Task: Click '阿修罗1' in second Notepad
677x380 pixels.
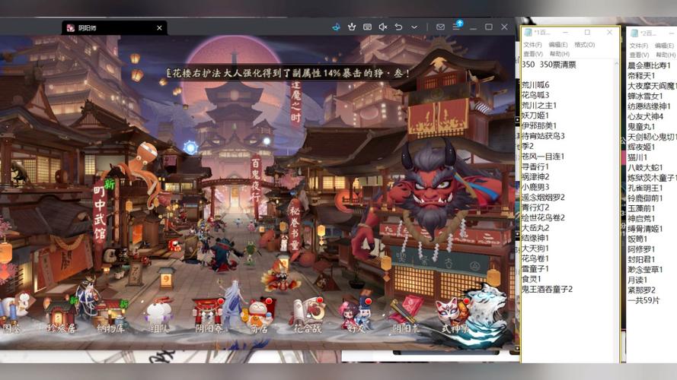Action: coord(641,249)
